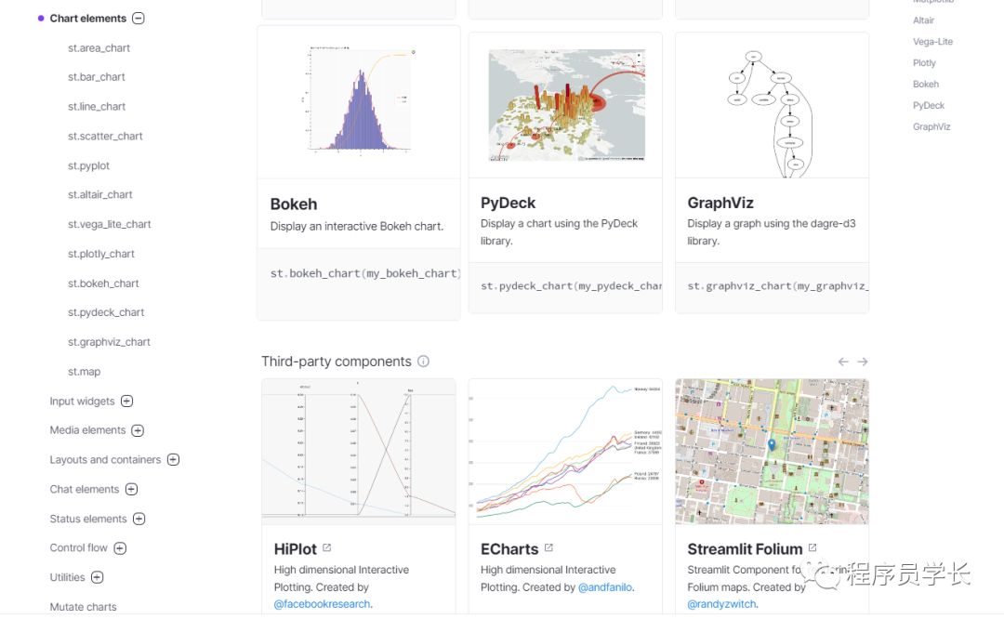Open Streamlit Folium external link icon
This screenshot has height=619, width=1004.
click(x=812, y=547)
